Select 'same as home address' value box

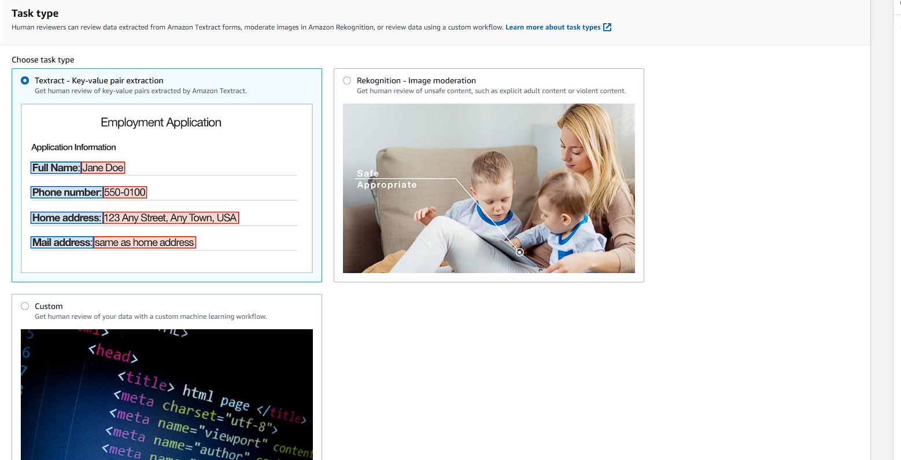tap(145, 242)
